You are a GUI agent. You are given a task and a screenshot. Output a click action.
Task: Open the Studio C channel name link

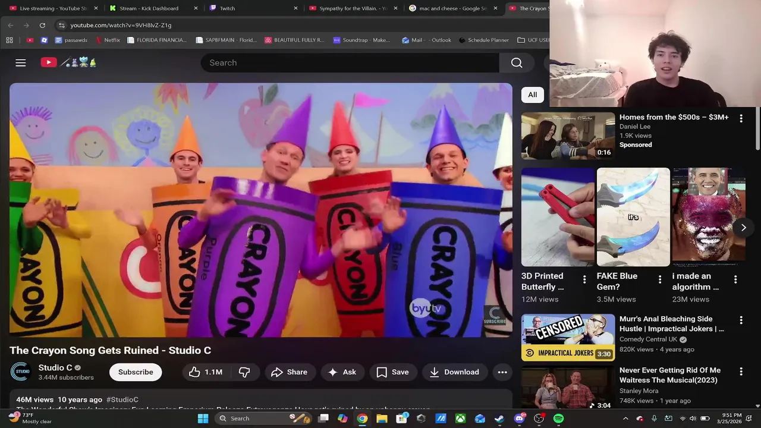coord(55,368)
